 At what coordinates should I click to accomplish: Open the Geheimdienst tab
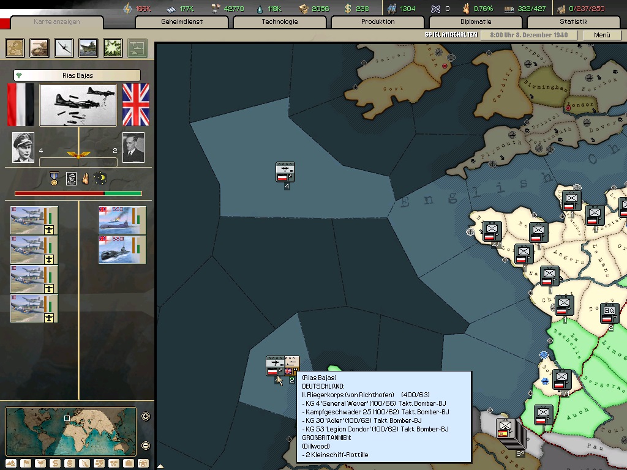tap(182, 22)
